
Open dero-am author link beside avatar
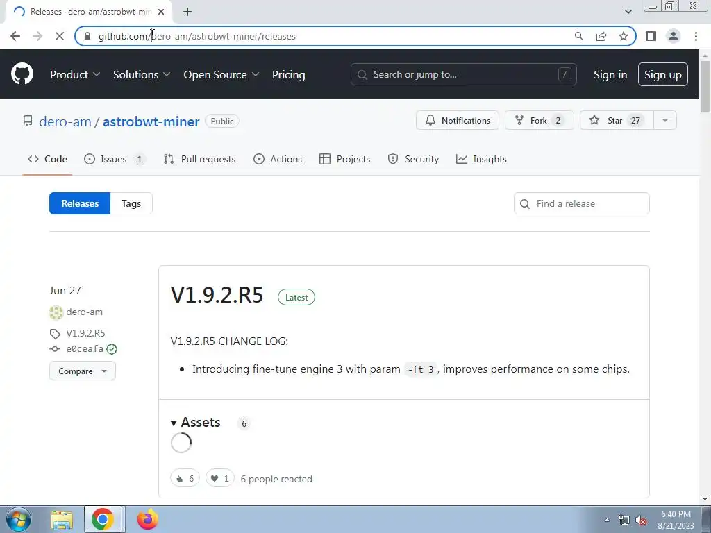[x=84, y=312]
